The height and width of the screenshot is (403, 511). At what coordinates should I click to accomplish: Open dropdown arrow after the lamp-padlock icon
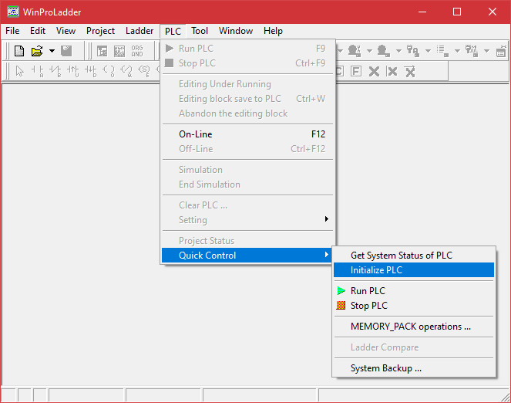click(428, 51)
